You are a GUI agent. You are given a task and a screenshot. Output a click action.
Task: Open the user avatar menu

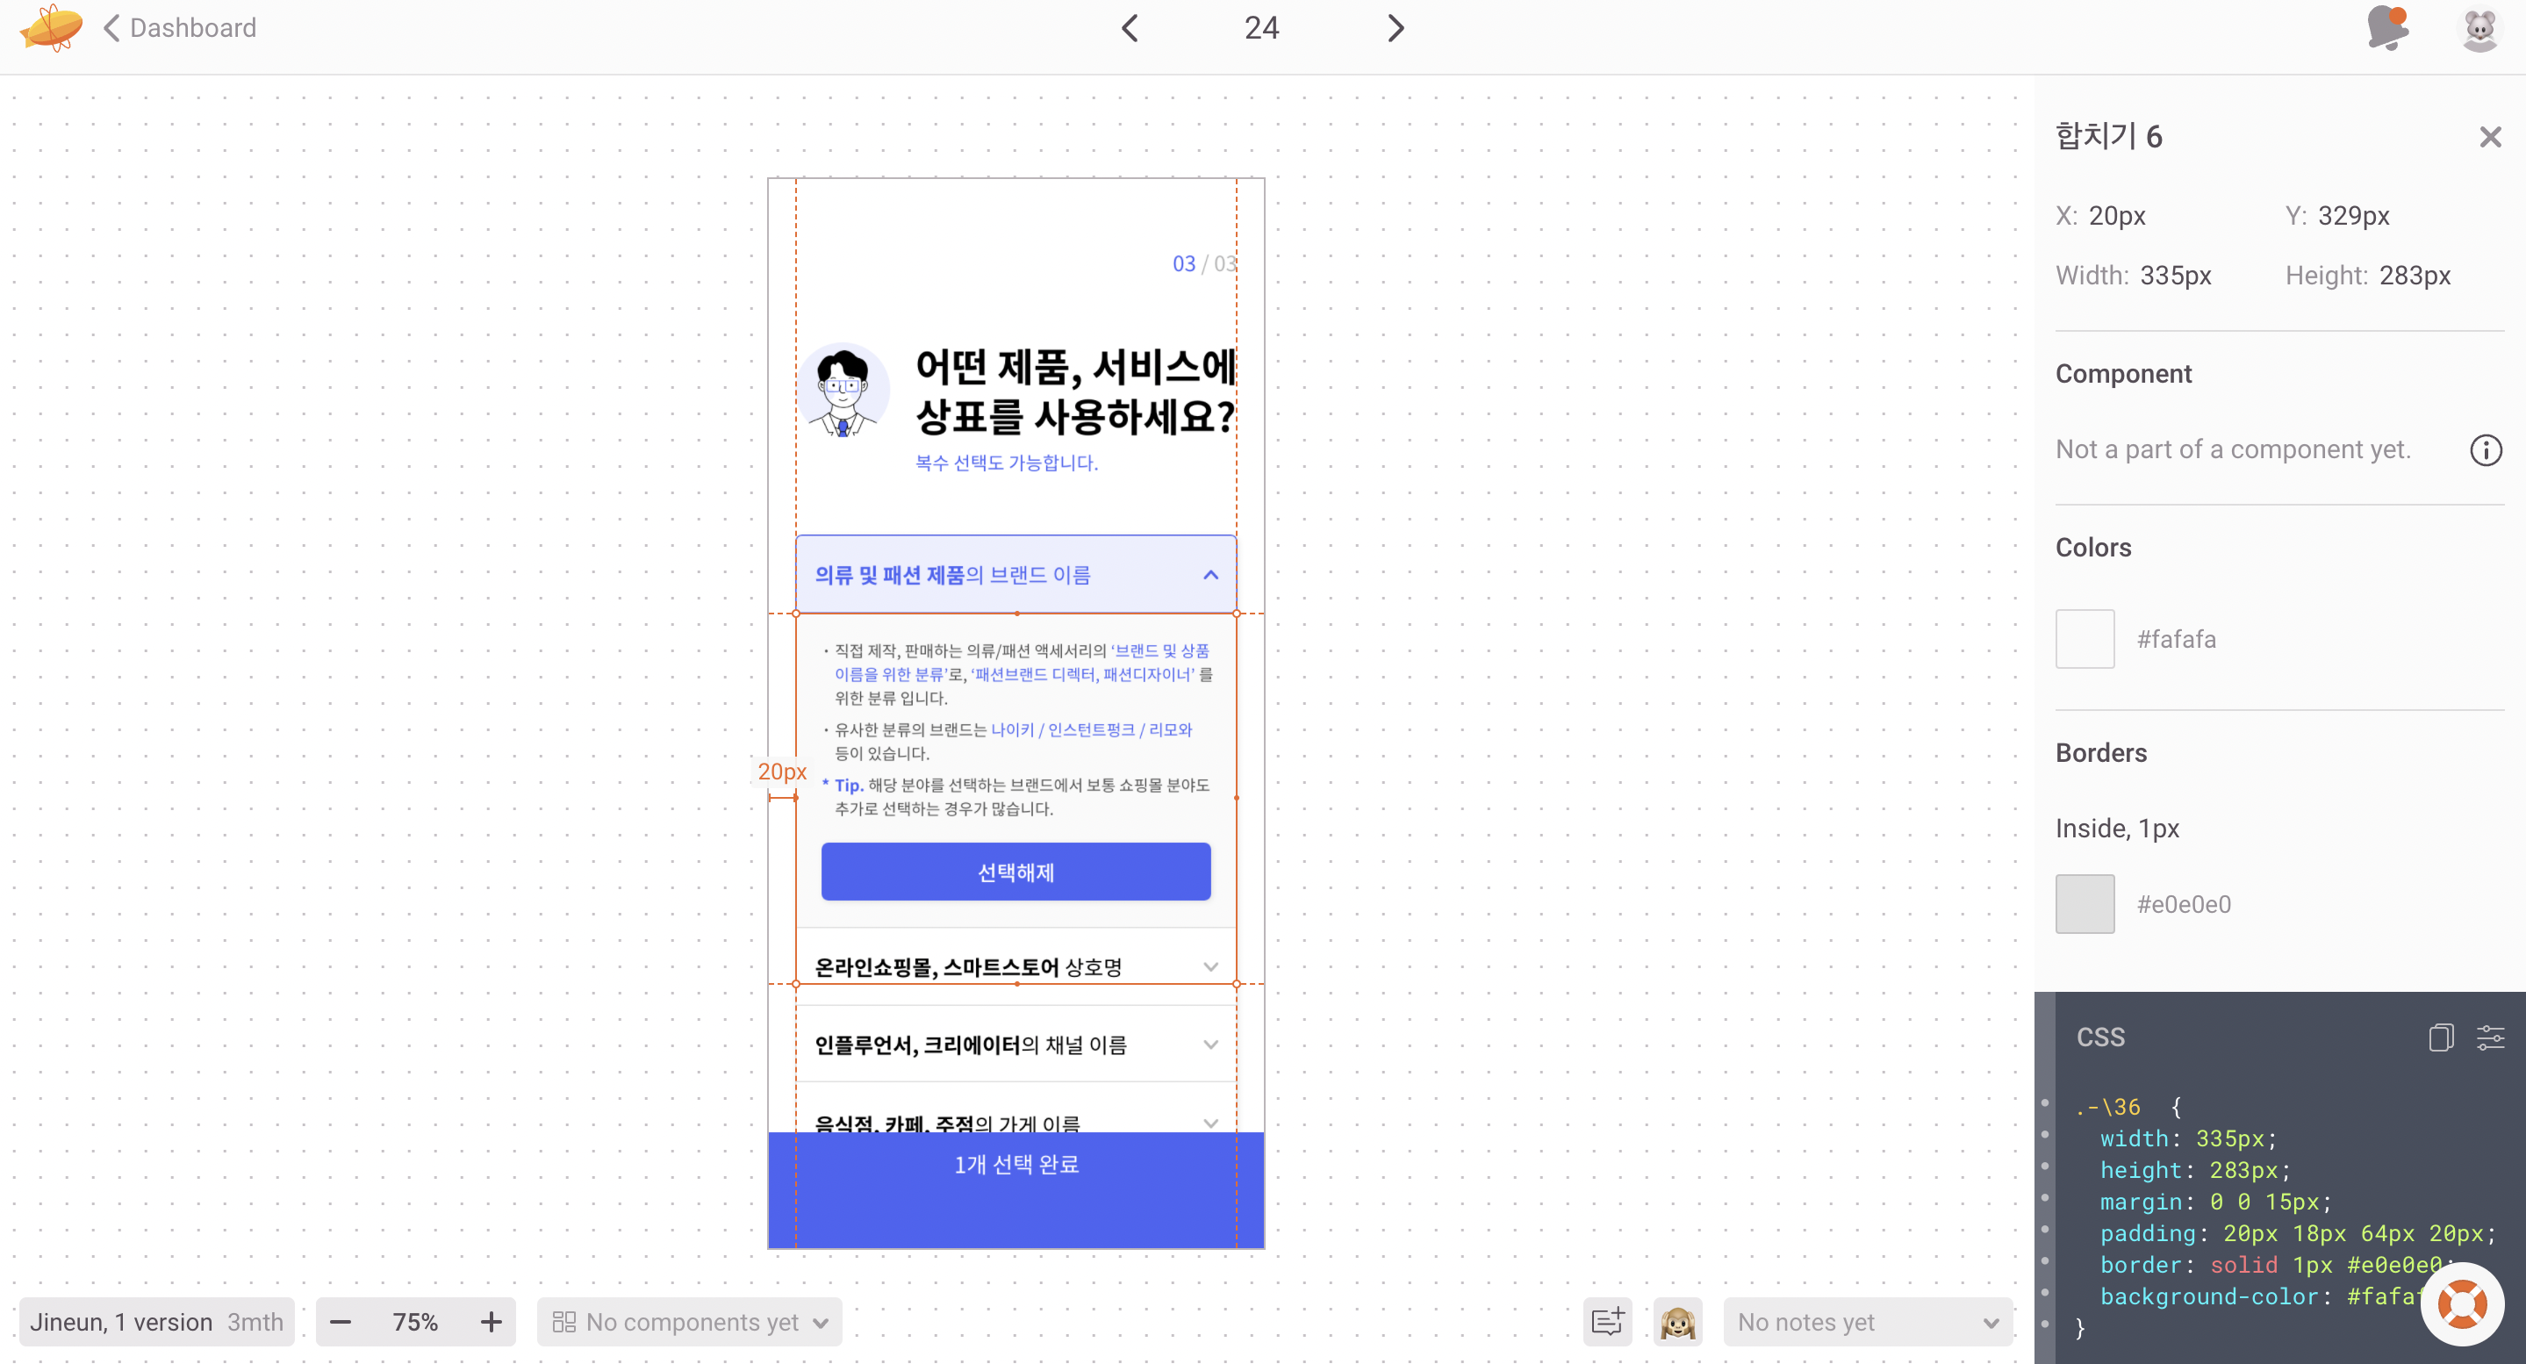coord(2479,28)
